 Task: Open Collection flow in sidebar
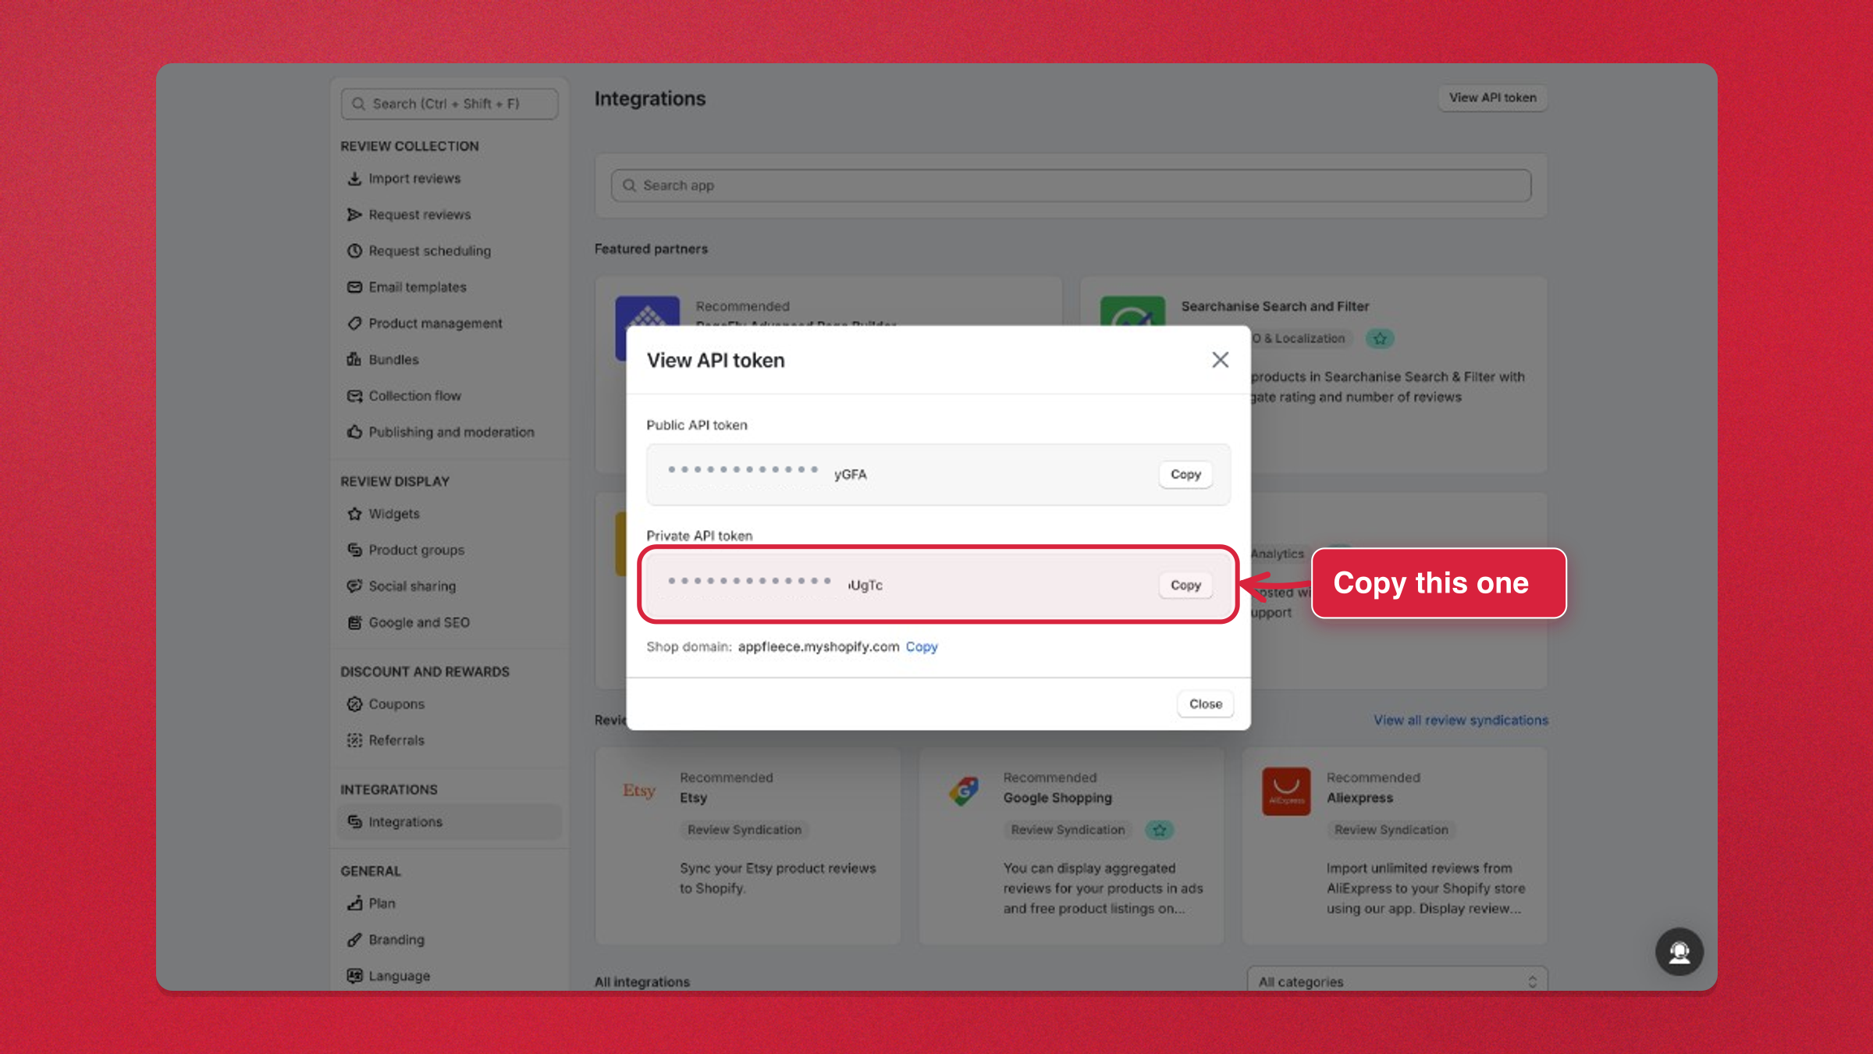[415, 396]
